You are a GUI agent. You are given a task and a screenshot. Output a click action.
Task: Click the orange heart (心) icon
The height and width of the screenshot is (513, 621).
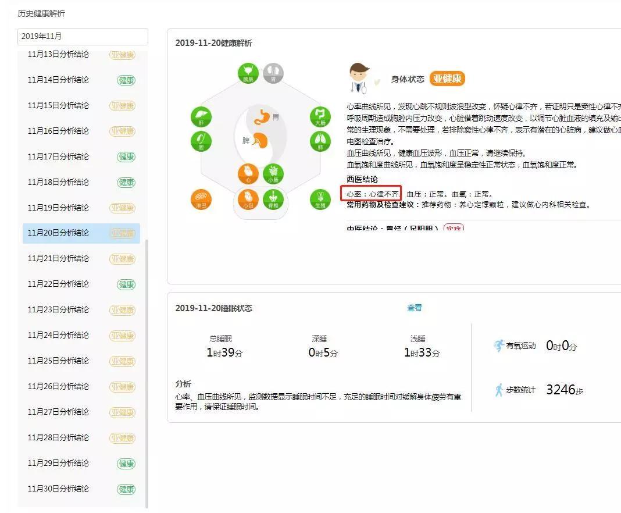pyautogui.click(x=248, y=173)
